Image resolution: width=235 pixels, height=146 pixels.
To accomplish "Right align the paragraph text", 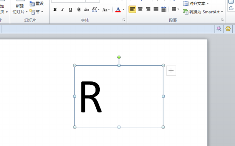I will [148, 9].
